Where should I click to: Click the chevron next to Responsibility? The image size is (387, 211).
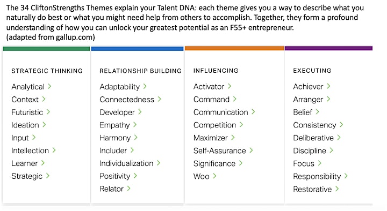click(x=346, y=176)
